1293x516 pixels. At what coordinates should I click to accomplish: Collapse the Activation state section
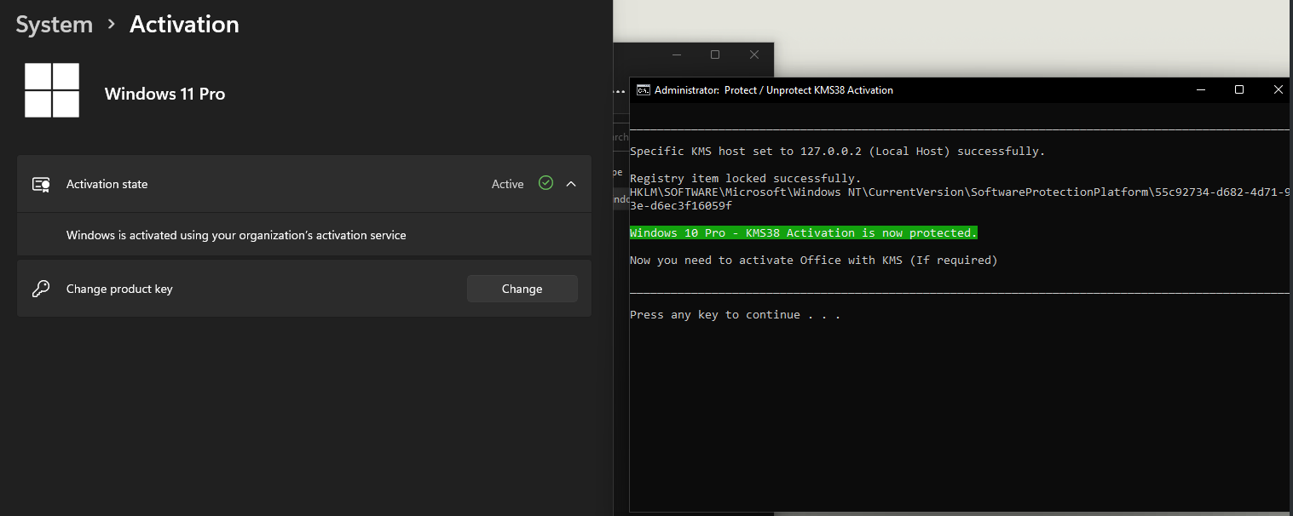pos(570,183)
